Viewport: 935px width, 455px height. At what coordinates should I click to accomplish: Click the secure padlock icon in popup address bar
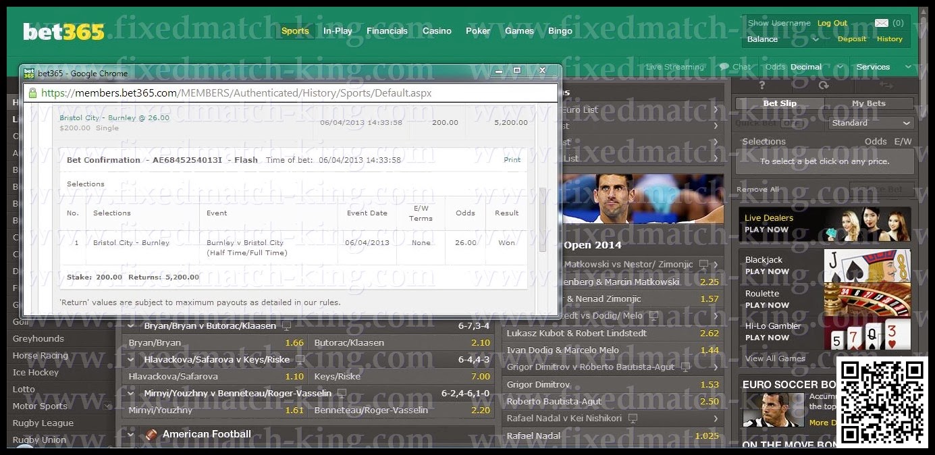31,93
